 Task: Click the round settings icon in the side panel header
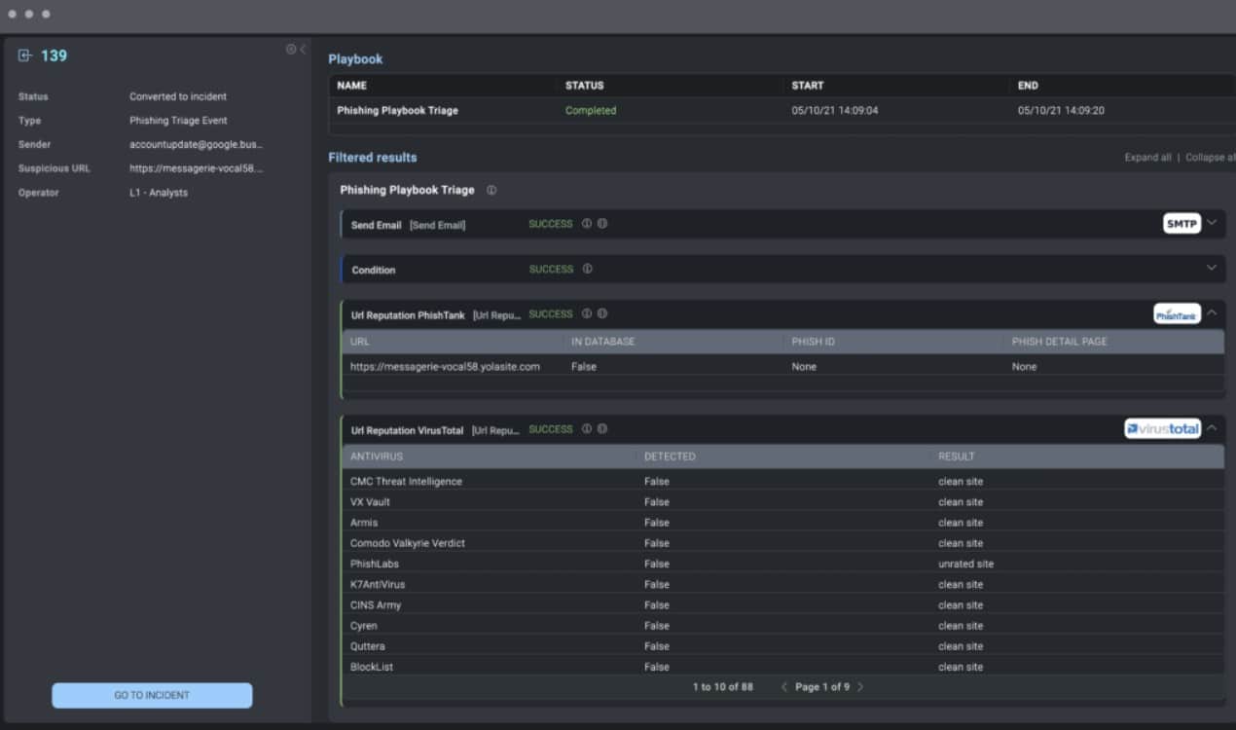[x=290, y=49]
